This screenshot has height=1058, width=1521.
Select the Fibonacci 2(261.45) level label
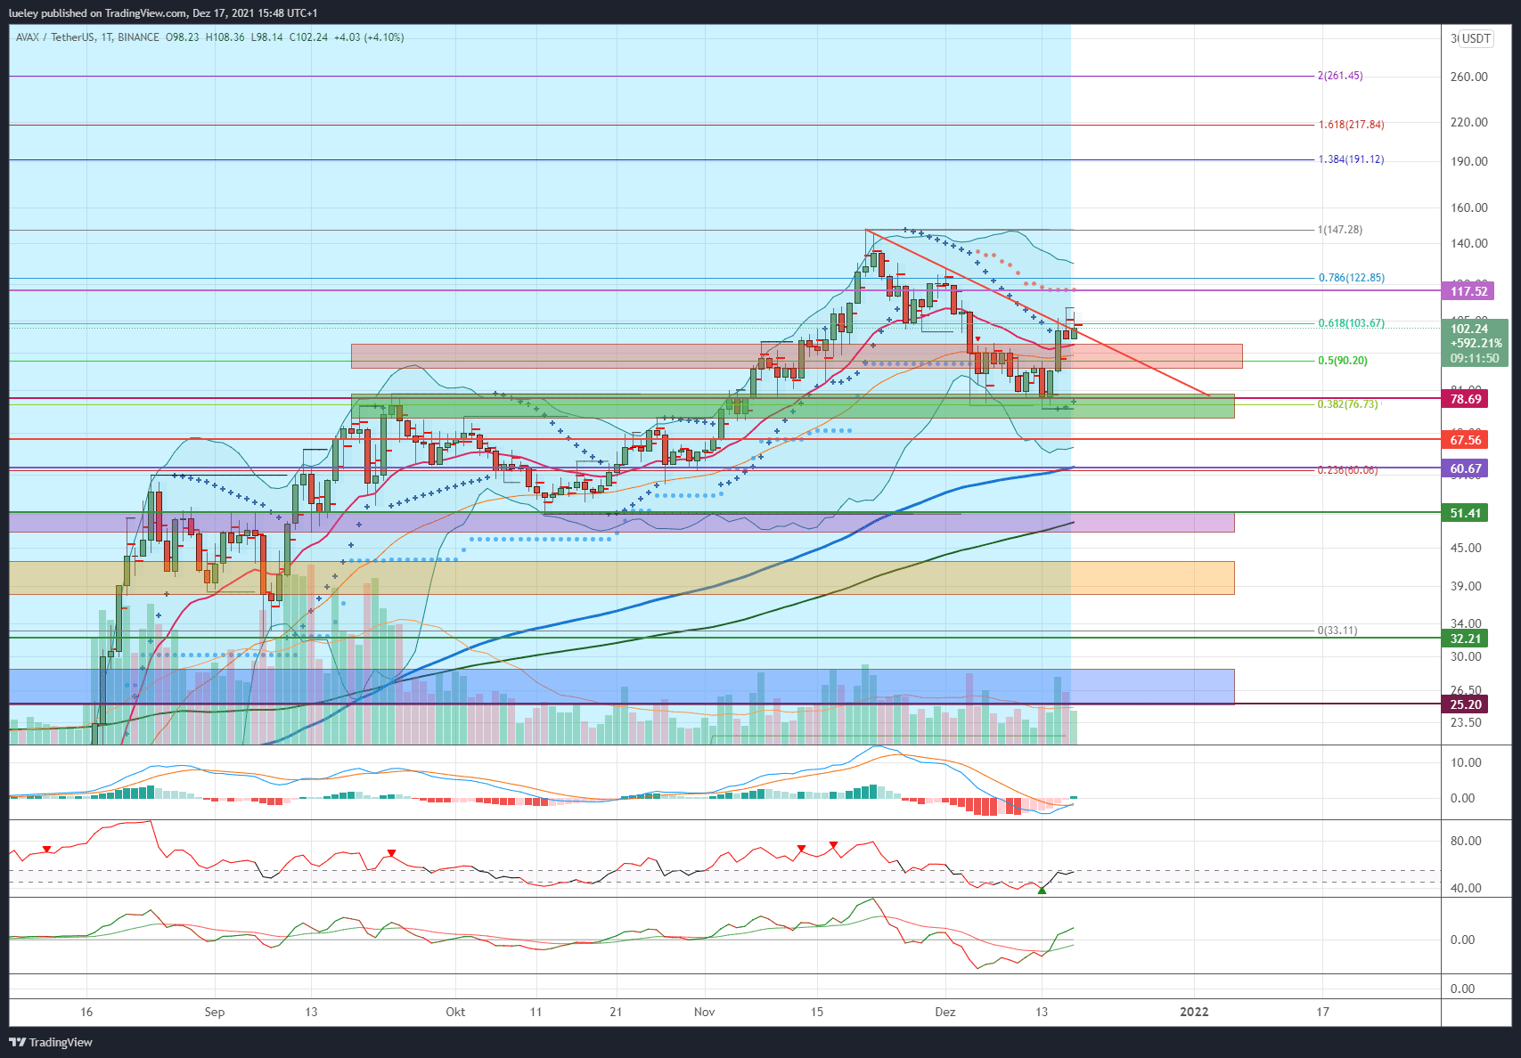coord(1340,76)
